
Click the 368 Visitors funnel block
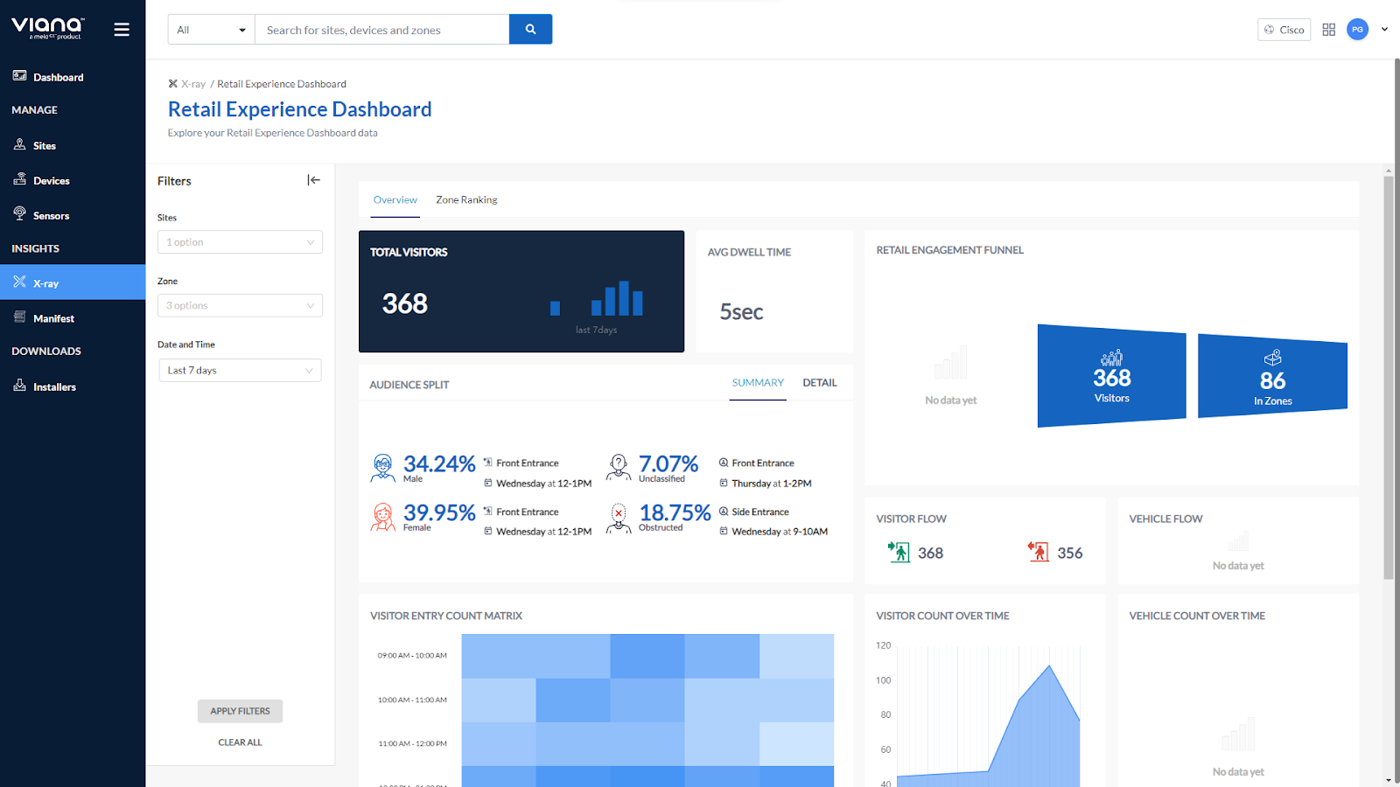tap(1111, 378)
